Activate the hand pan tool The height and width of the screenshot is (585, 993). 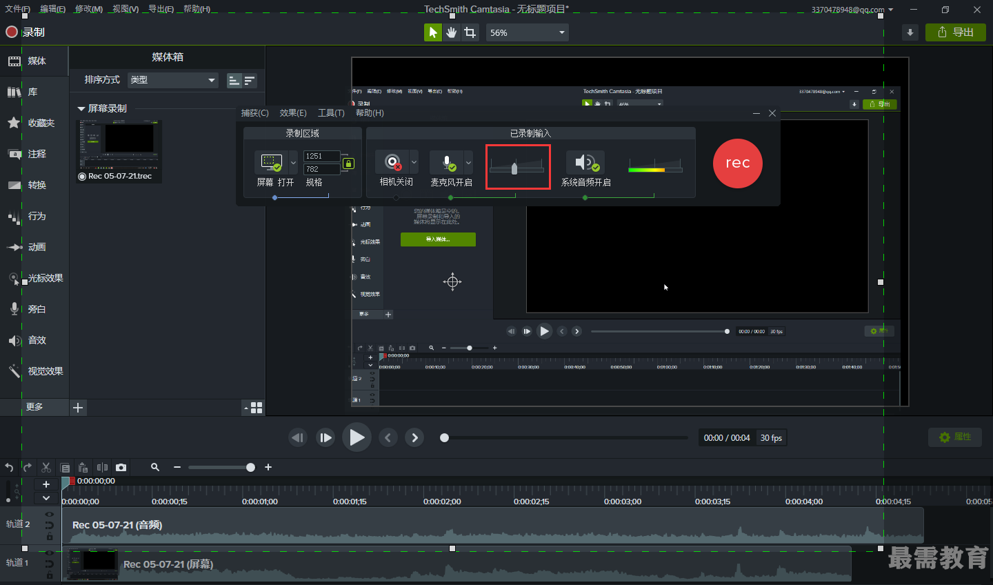pos(452,32)
